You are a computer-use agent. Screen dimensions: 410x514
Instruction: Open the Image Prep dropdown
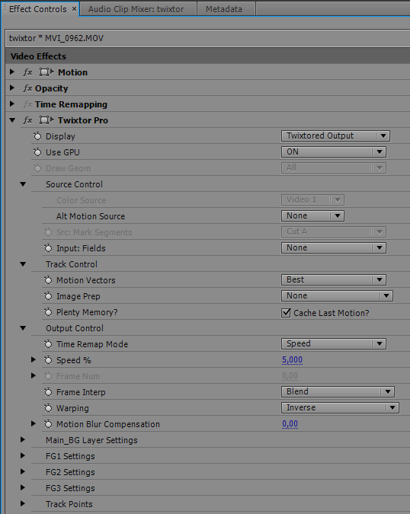[337, 295]
